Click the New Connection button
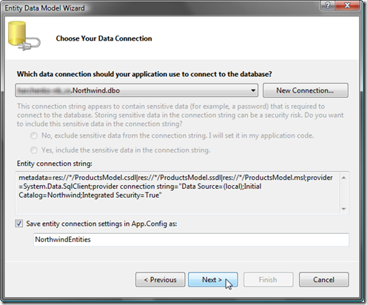Screen dimensions: 367x305 (x=306, y=90)
